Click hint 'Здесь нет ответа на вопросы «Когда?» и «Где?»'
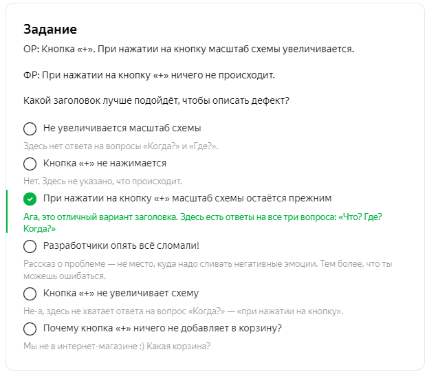The height and width of the screenshot is (374, 427). 121,146
